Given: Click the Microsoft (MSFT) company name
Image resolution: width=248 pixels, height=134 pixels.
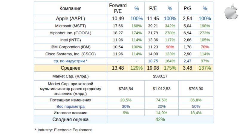Looking at the screenshot, I should click(70, 26).
